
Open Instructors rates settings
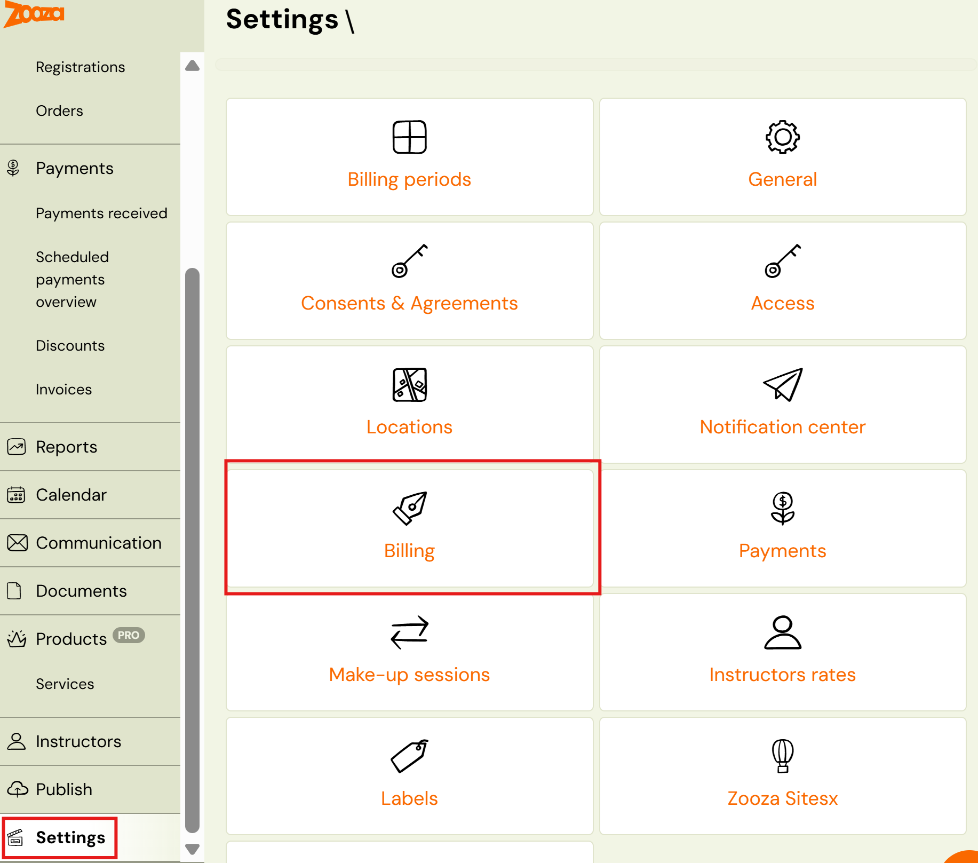pyautogui.click(x=782, y=675)
